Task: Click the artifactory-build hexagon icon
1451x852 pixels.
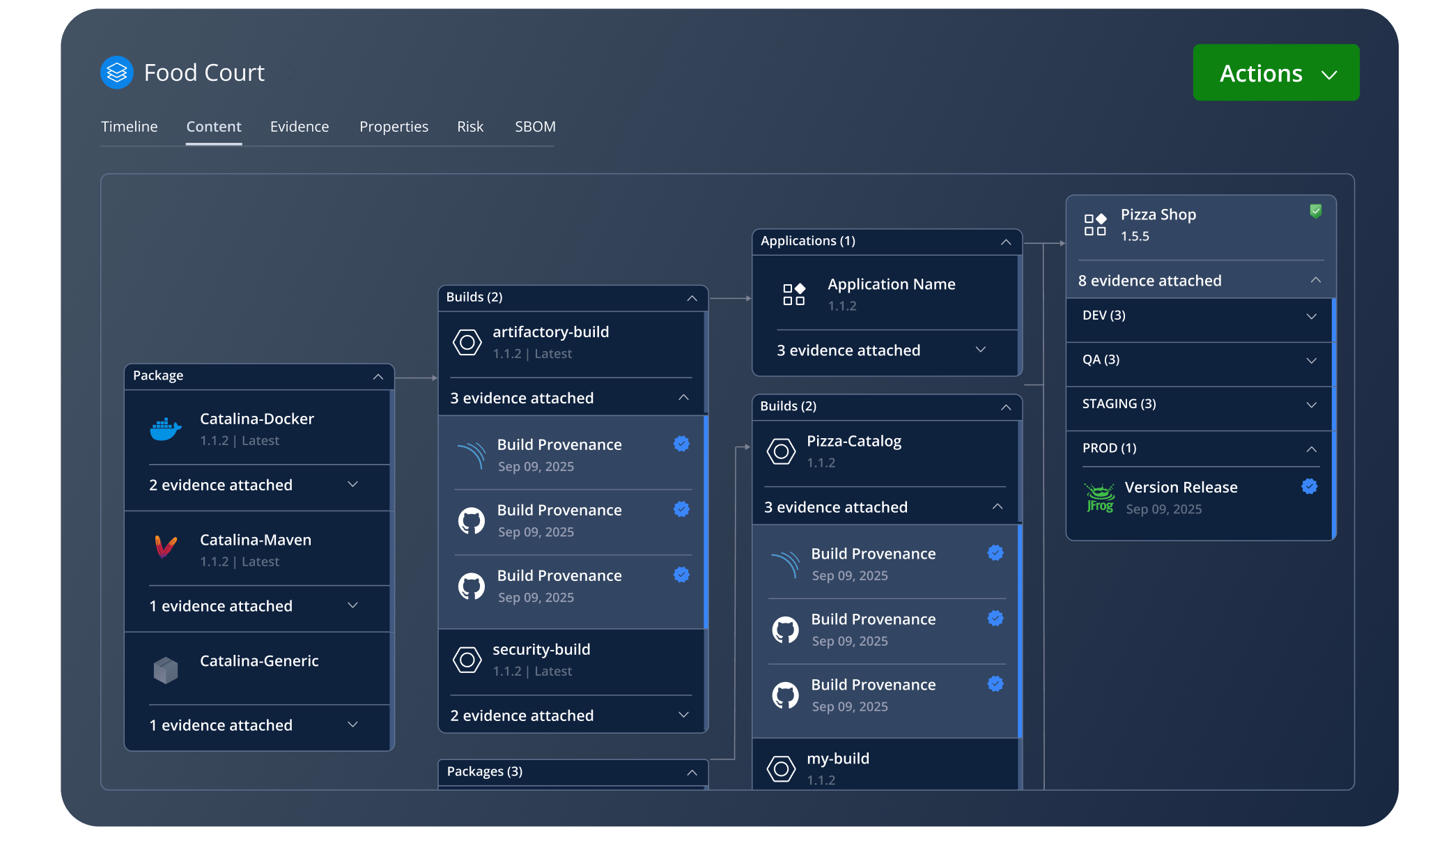Action: [467, 342]
